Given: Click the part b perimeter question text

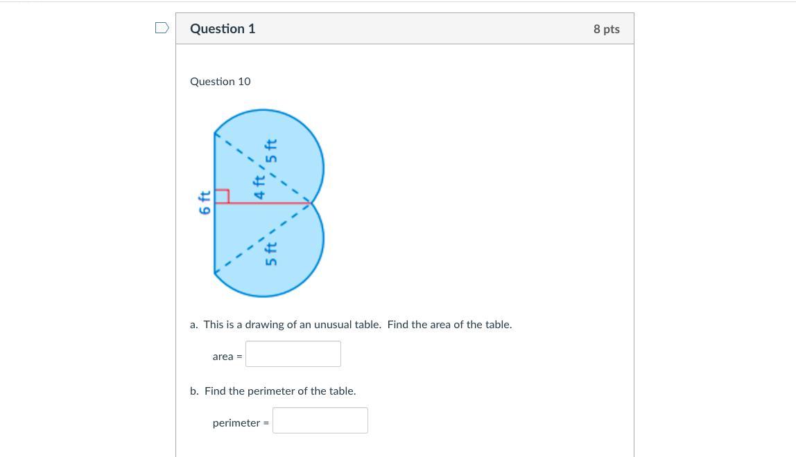Looking at the screenshot, I should pos(273,391).
